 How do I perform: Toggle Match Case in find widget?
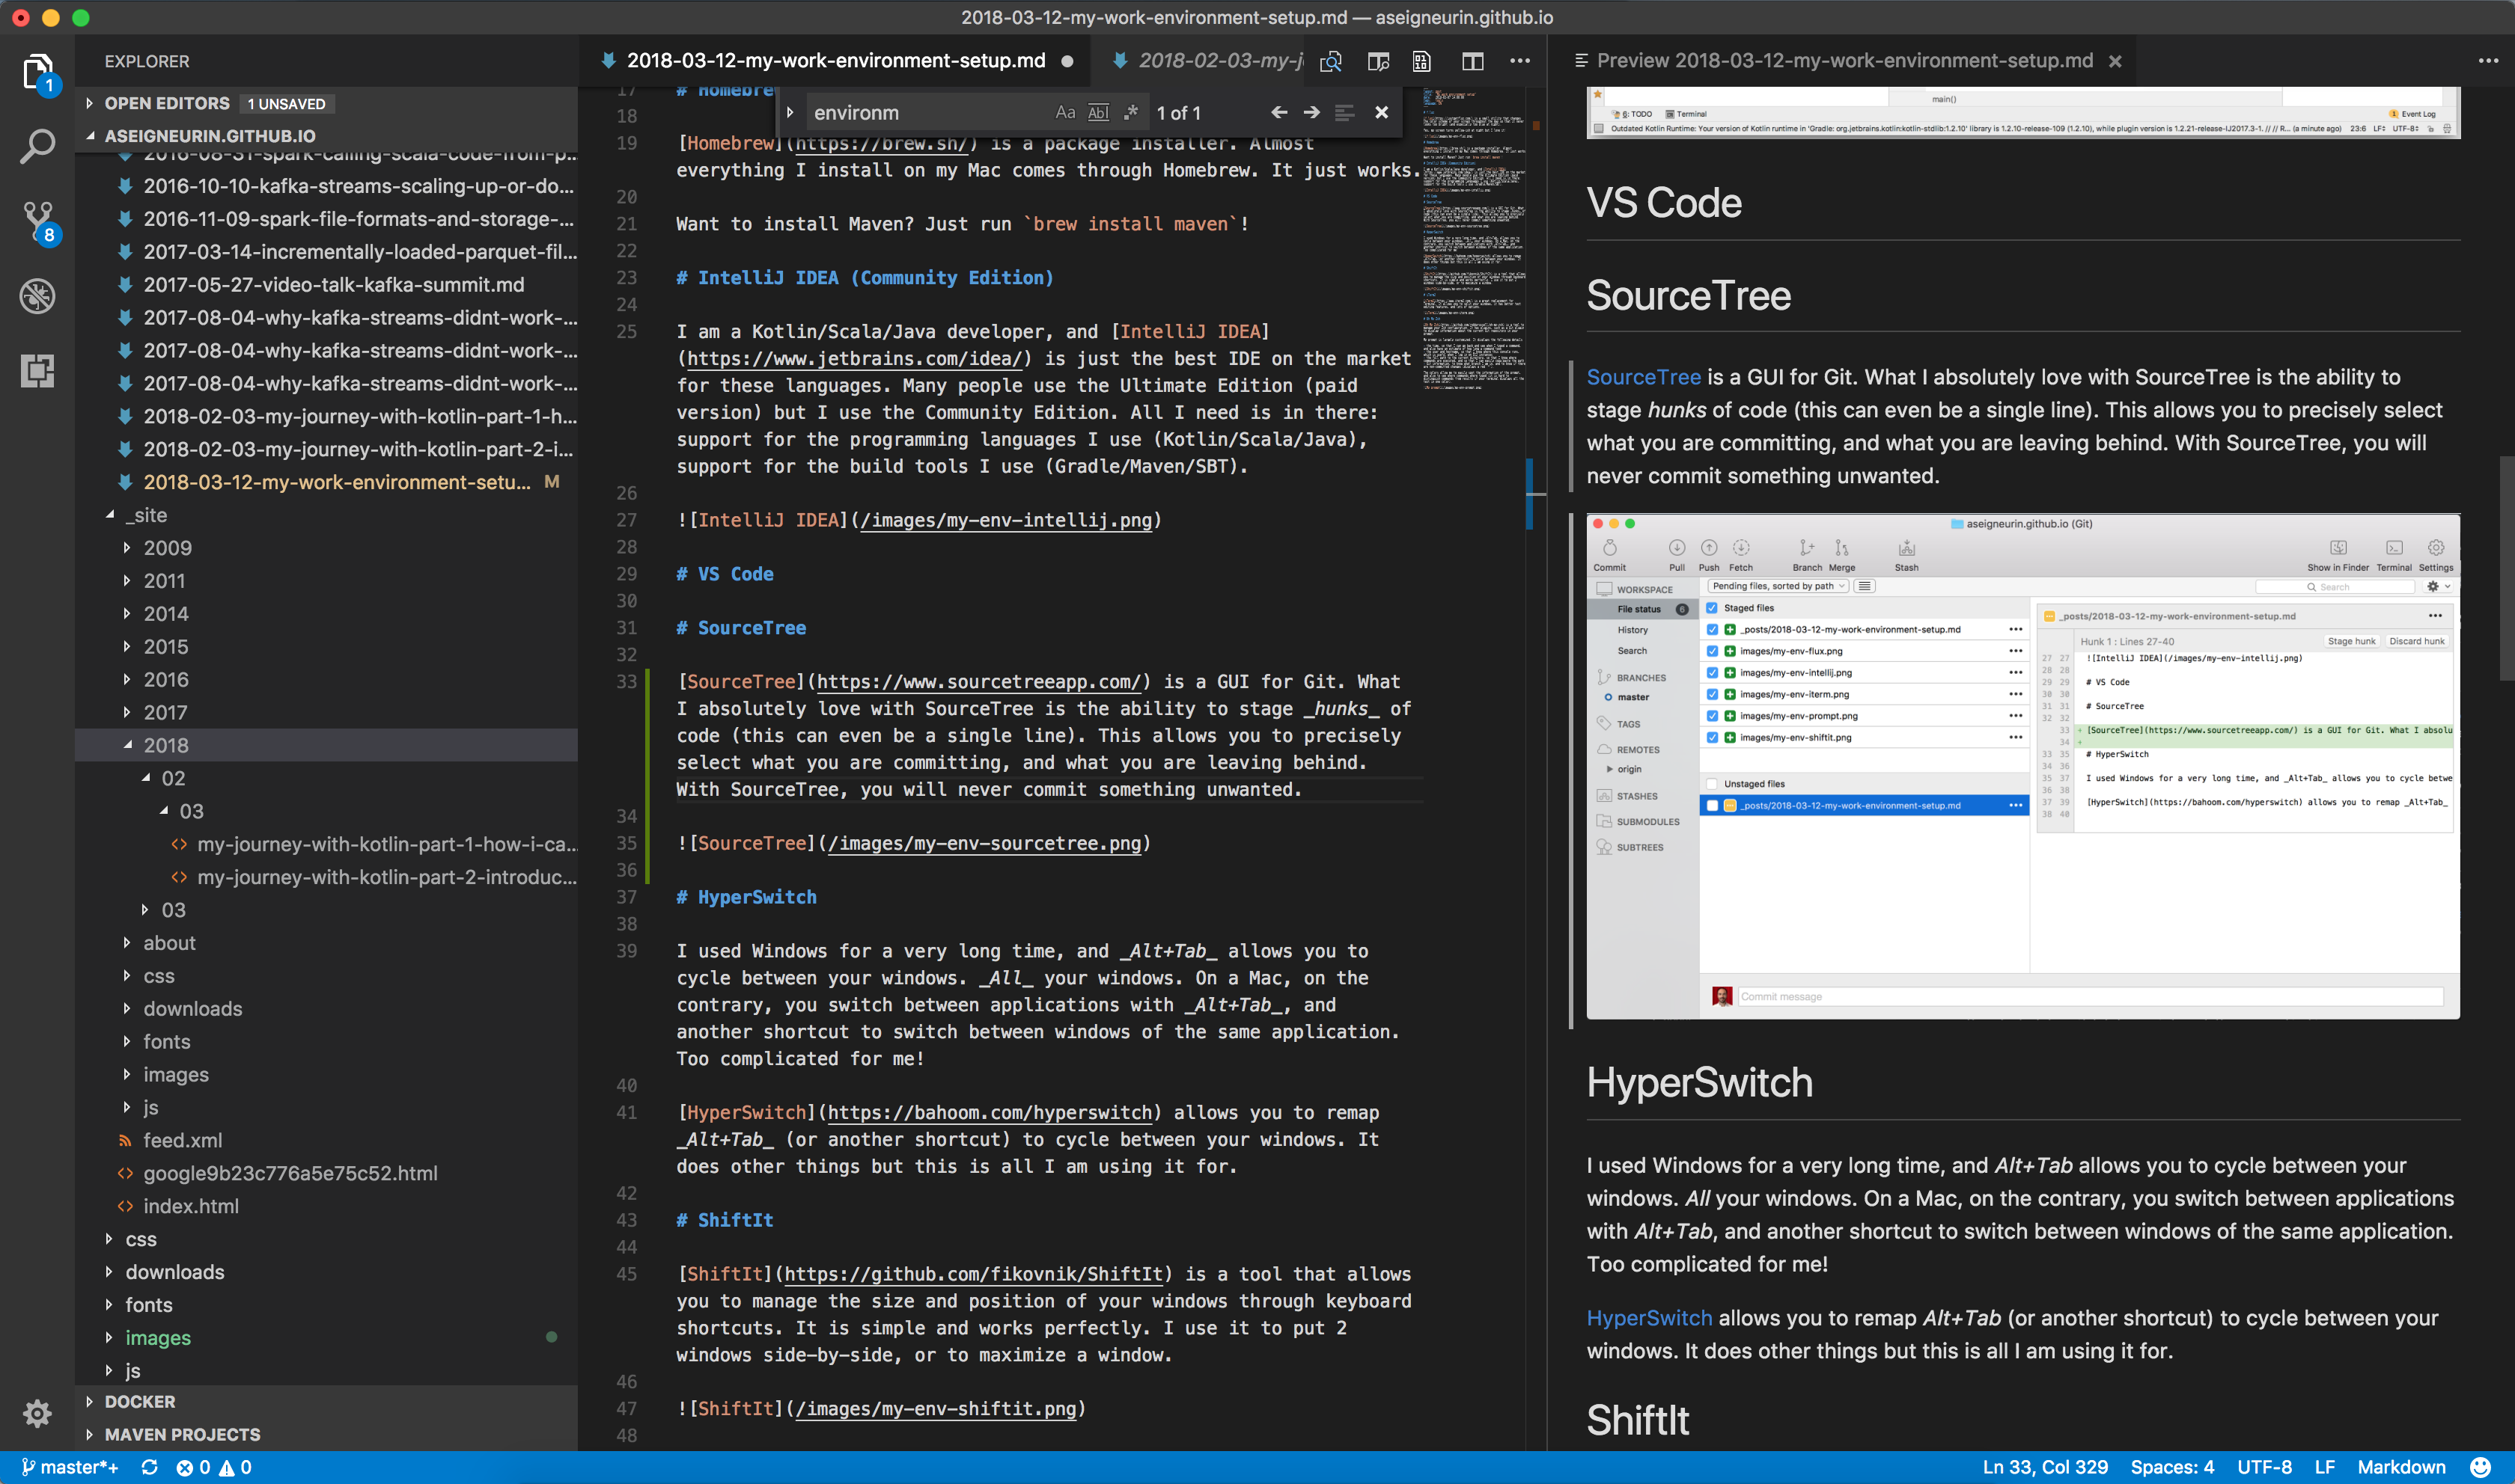[x=1065, y=113]
